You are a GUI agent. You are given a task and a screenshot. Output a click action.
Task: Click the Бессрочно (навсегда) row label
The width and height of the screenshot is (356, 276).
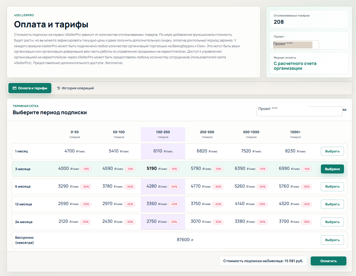click(24, 240)
